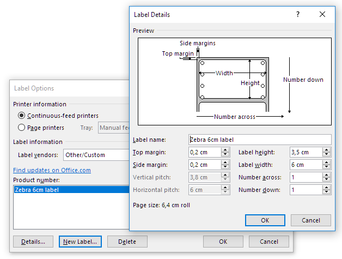The height and width of the screenshot is (259, 342).
Task: Increase Number across with up arrow
Action: click(x=327, y=175)
